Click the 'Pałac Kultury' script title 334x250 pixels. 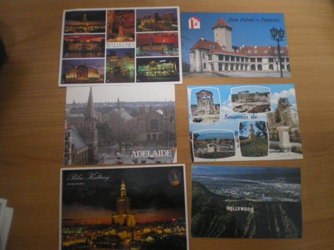pyautogui.click(x=88, y=177)
